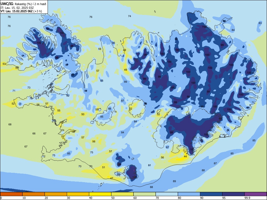Select the pale yellow 50–60 legend swatch
This screenshot has height=200, width=267.
coord(122,194)
